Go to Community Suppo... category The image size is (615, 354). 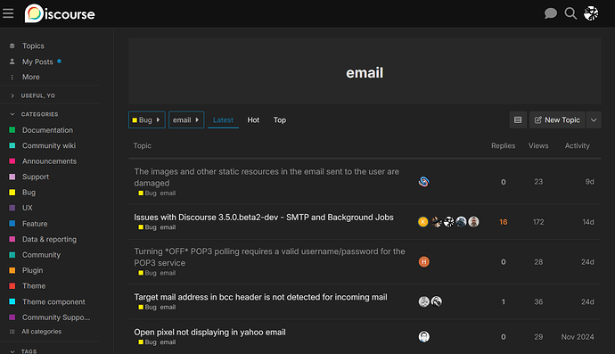click(55, 317)
